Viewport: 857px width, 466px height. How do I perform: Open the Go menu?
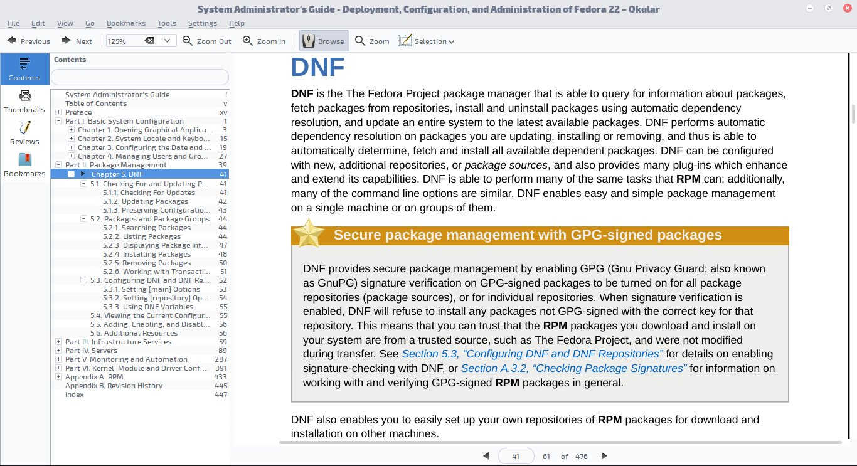pos(90,23)
